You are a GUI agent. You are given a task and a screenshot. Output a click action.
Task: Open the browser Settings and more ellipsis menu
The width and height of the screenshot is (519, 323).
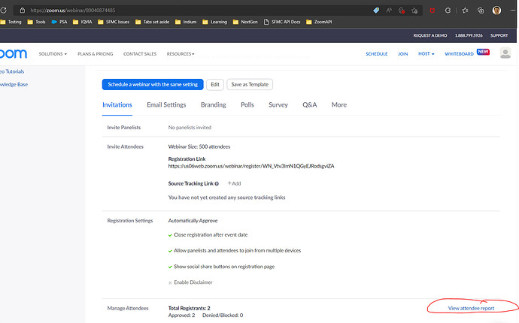pos(513,11)
